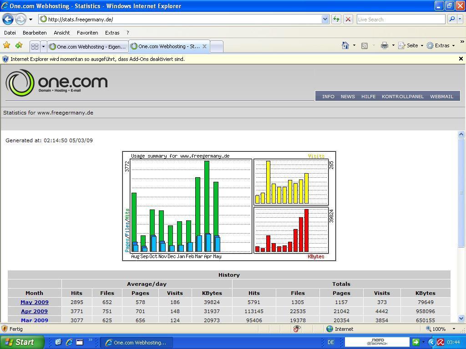This screenshot has width=466, height=349.
Task: Click the status bar security shield icon
Action: tap(5, 329)
